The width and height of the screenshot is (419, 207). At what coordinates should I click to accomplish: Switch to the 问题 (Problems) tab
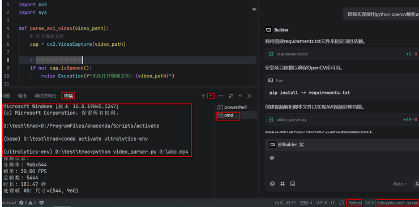pyautogui.click(x=6, y=96)
